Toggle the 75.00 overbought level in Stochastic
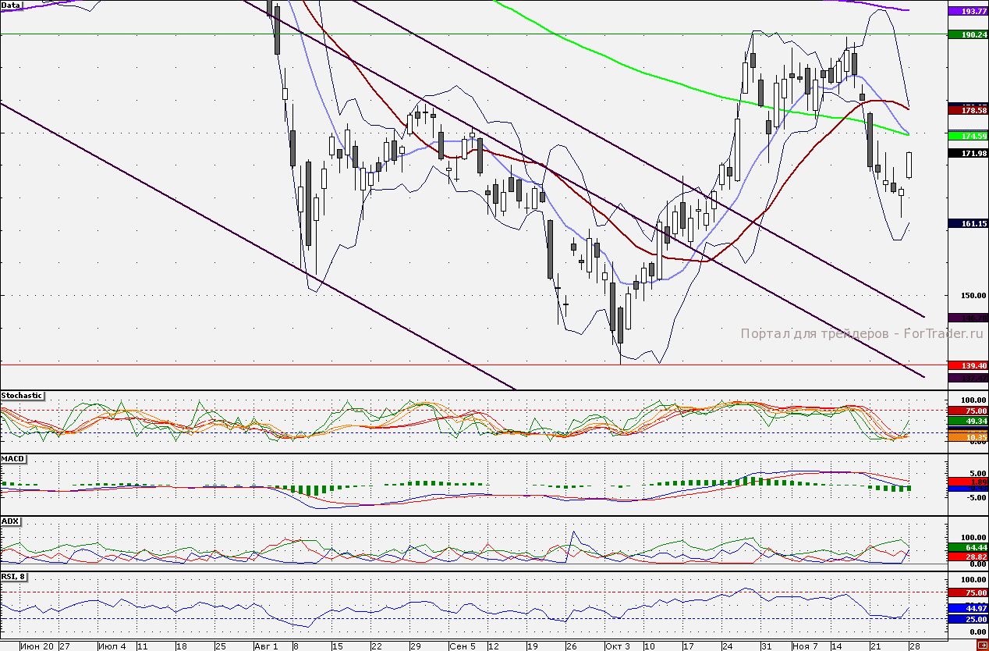The image size is (989, 651). coord(967,410)
